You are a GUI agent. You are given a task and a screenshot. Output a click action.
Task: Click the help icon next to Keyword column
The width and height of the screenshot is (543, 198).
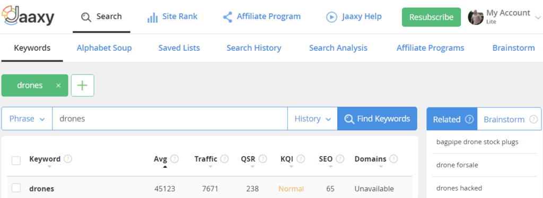[68, 159]
